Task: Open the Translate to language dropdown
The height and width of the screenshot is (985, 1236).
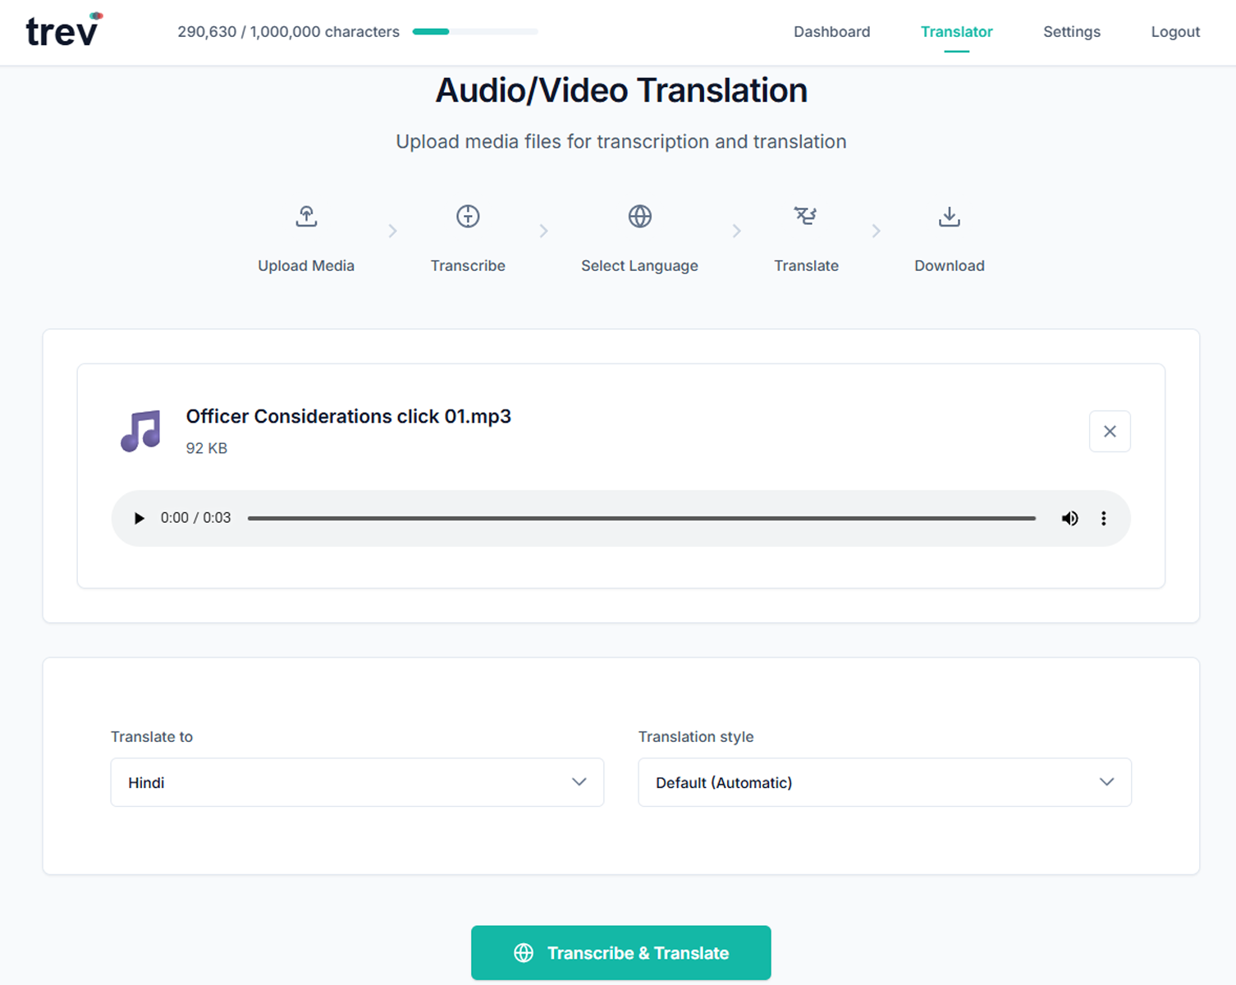Action: point(357,782)
